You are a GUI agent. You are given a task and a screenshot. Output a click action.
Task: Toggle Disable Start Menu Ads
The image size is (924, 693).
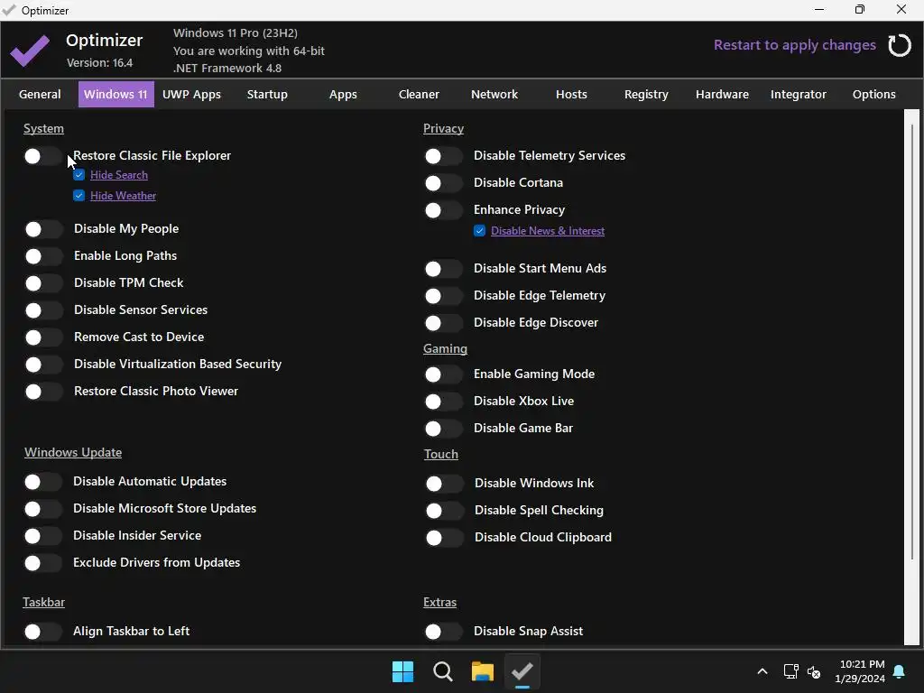point(443,269)
